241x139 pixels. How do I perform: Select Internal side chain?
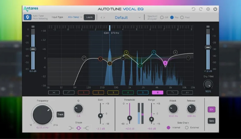(x=169, y=128)
